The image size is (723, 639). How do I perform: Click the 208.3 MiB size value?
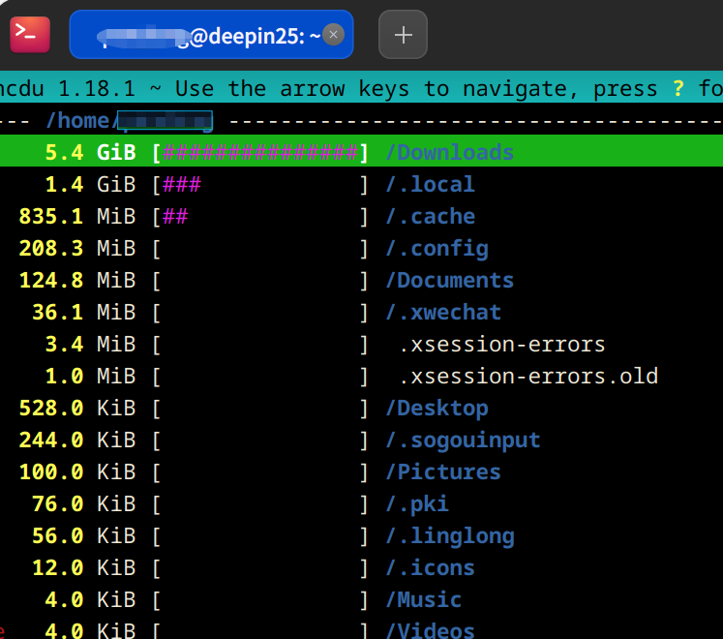[77, 248]
